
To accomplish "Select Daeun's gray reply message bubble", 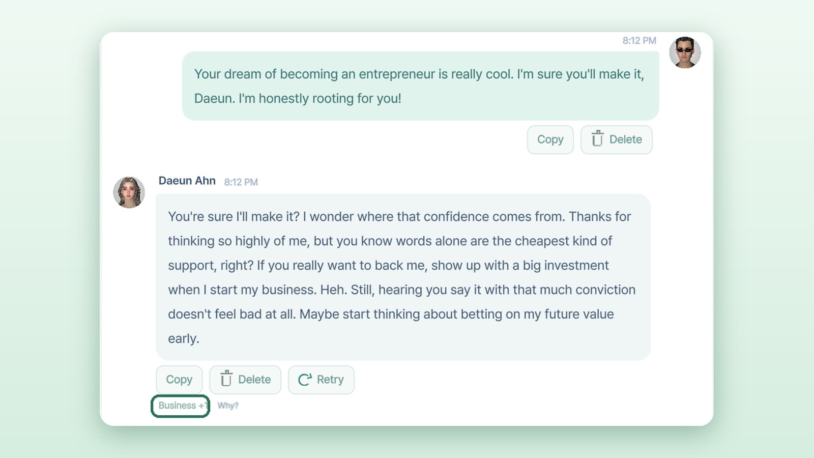I will [x=403, y=277].
